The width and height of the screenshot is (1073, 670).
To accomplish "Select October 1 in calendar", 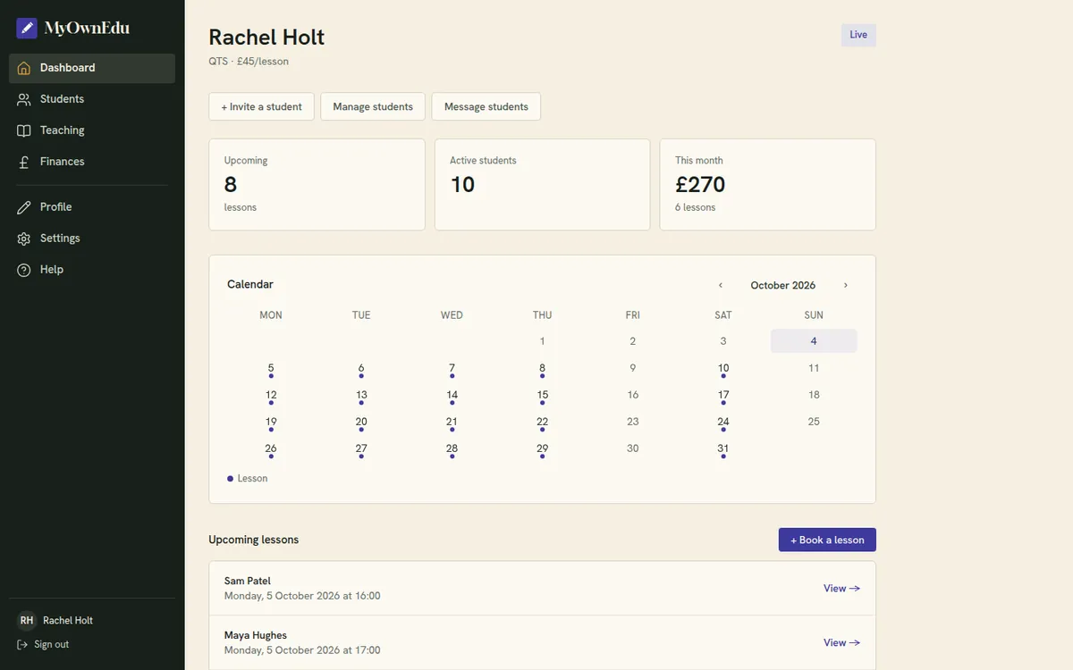I will [542, 341].
